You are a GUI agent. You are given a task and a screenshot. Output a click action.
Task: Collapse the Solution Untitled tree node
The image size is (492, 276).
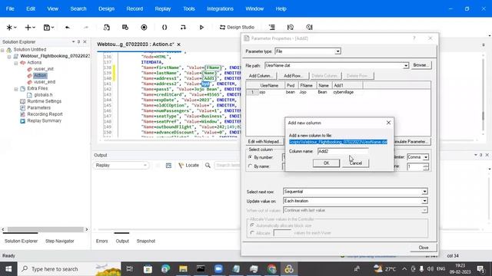click(2, 50)
